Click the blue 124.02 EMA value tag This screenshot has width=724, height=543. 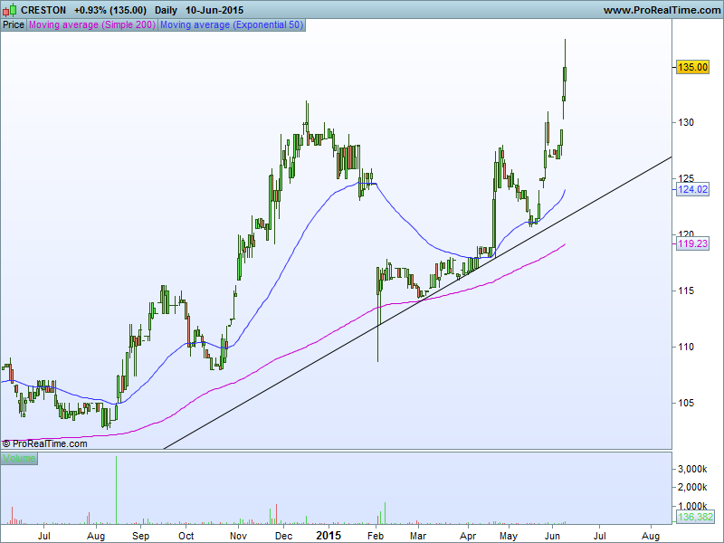coord(692,189)
